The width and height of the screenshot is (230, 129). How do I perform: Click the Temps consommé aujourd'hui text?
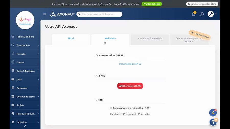click(131, 108)
